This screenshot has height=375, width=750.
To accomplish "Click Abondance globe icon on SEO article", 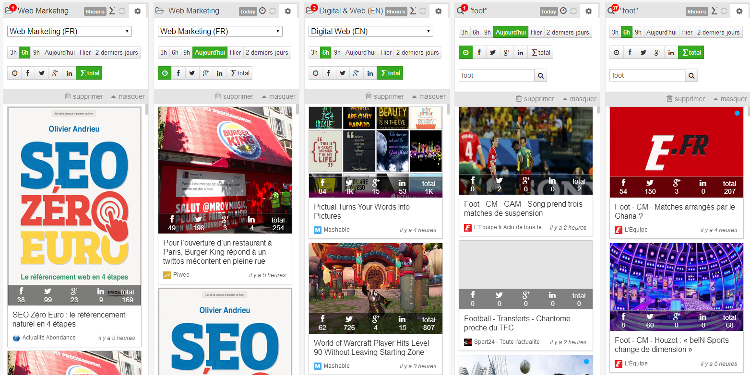I will click(16, 338).
